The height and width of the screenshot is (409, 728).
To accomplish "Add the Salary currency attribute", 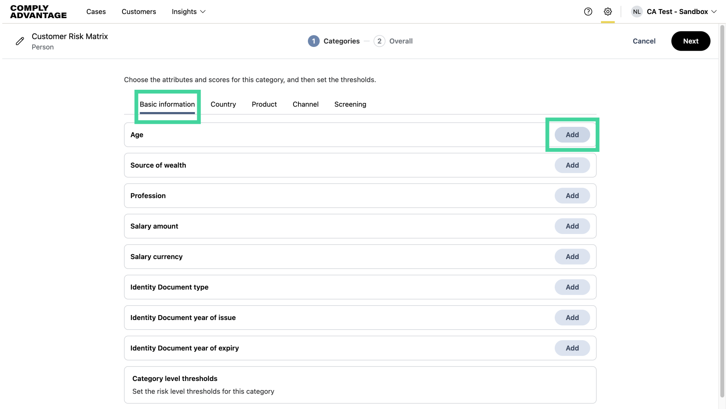I will pos(572,257).
